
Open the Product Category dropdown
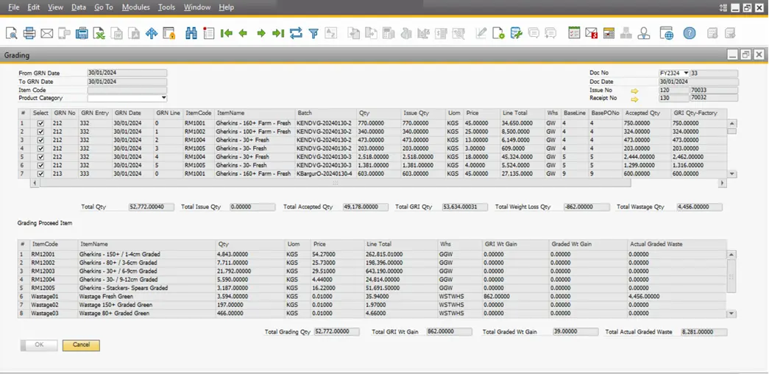163,98
